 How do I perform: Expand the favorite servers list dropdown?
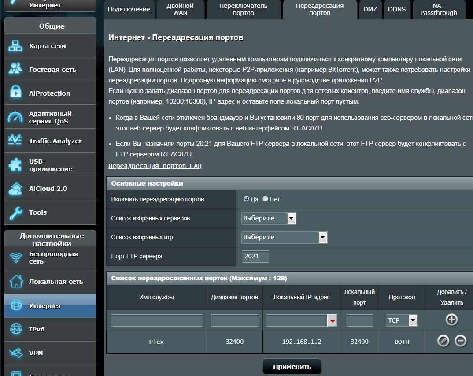click(x=269, y=218)
